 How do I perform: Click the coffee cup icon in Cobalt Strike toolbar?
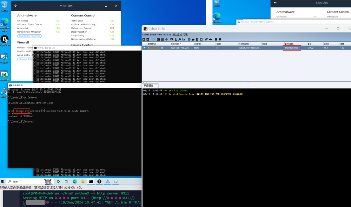coord(192,39)
